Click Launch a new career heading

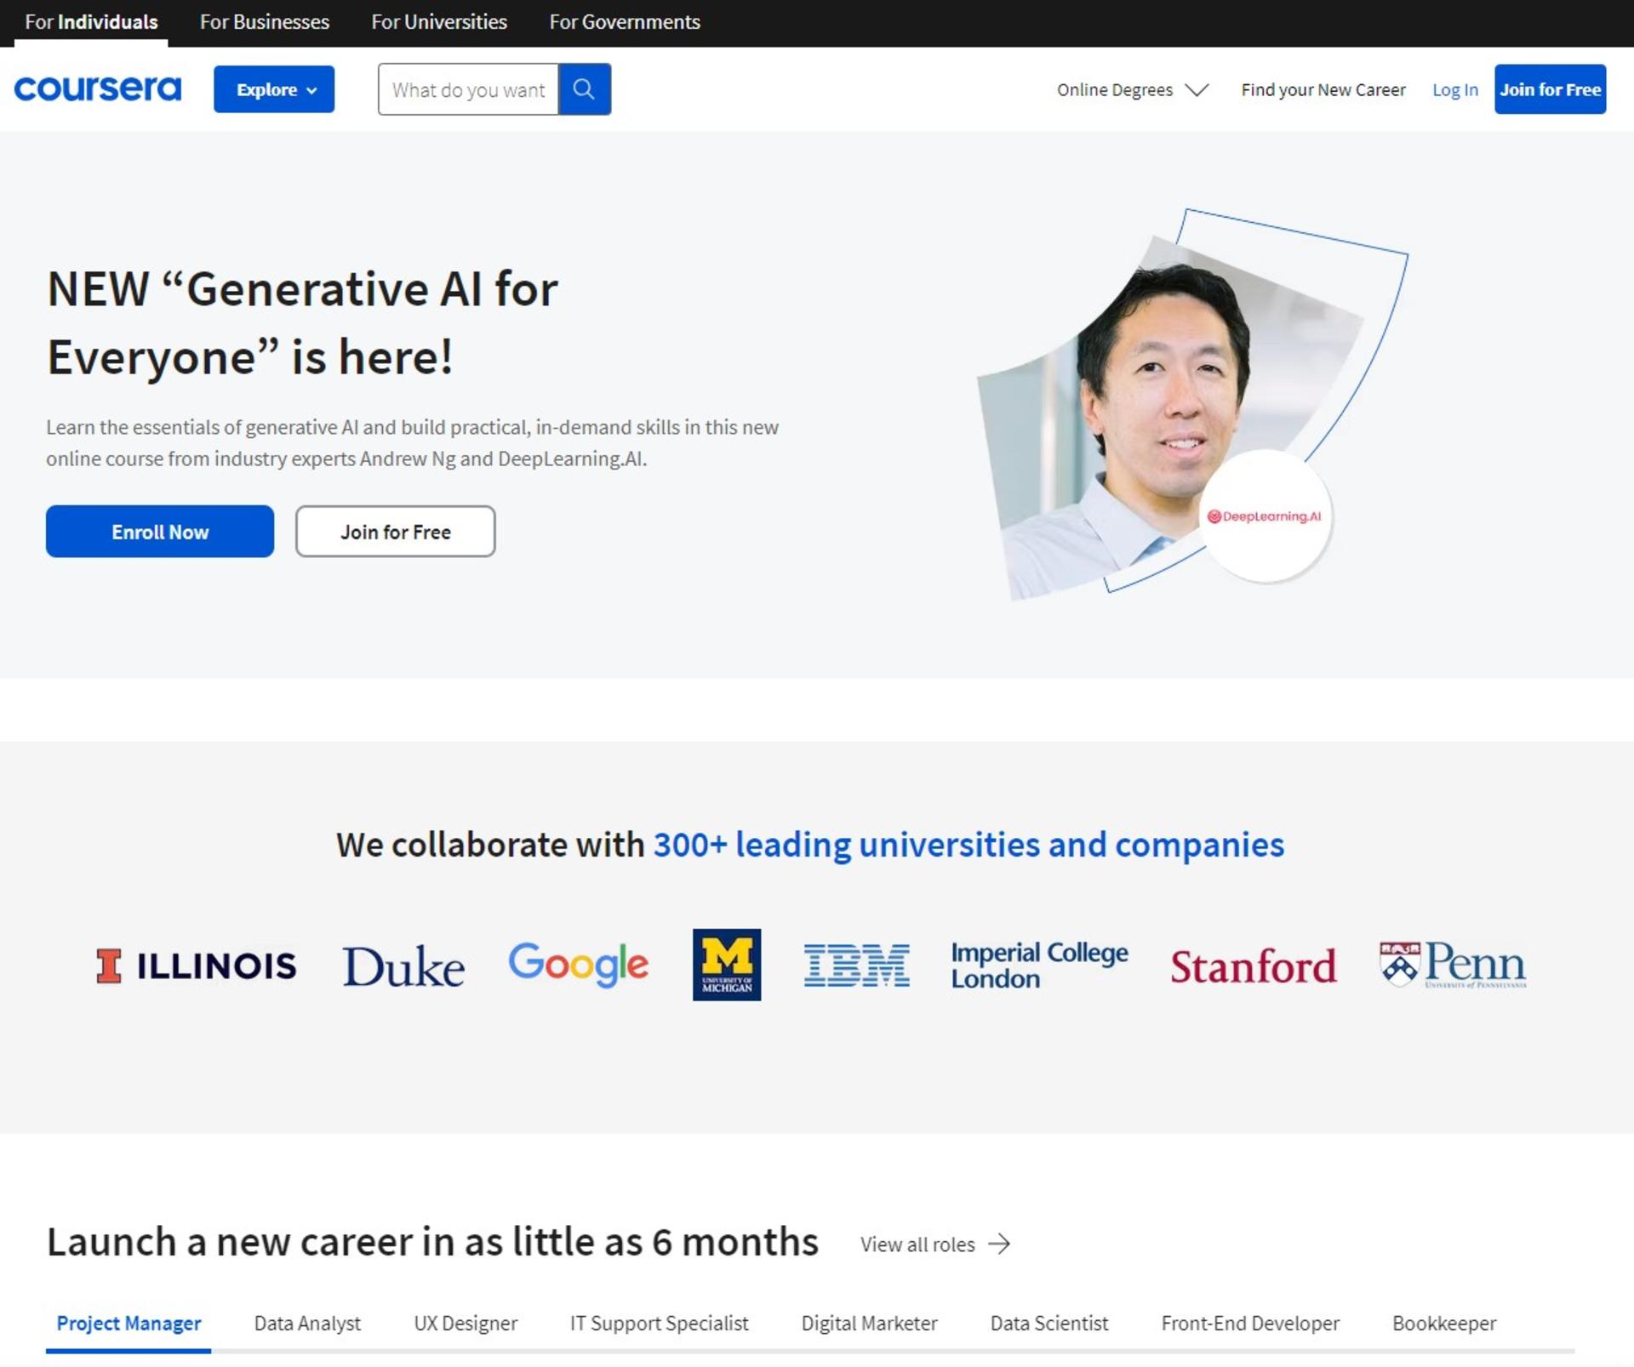[x=432, y=1243]
